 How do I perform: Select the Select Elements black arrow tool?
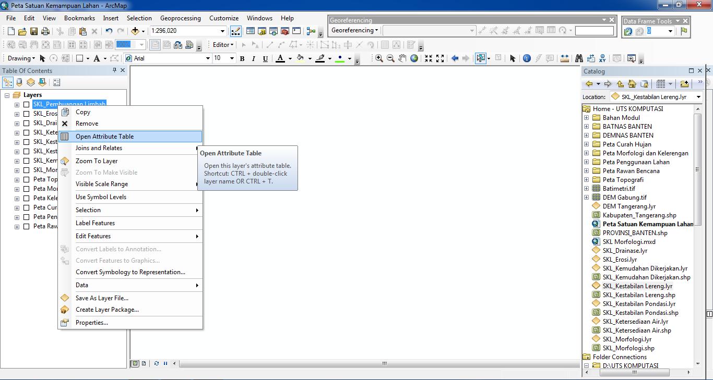click(x=513, y=58)
